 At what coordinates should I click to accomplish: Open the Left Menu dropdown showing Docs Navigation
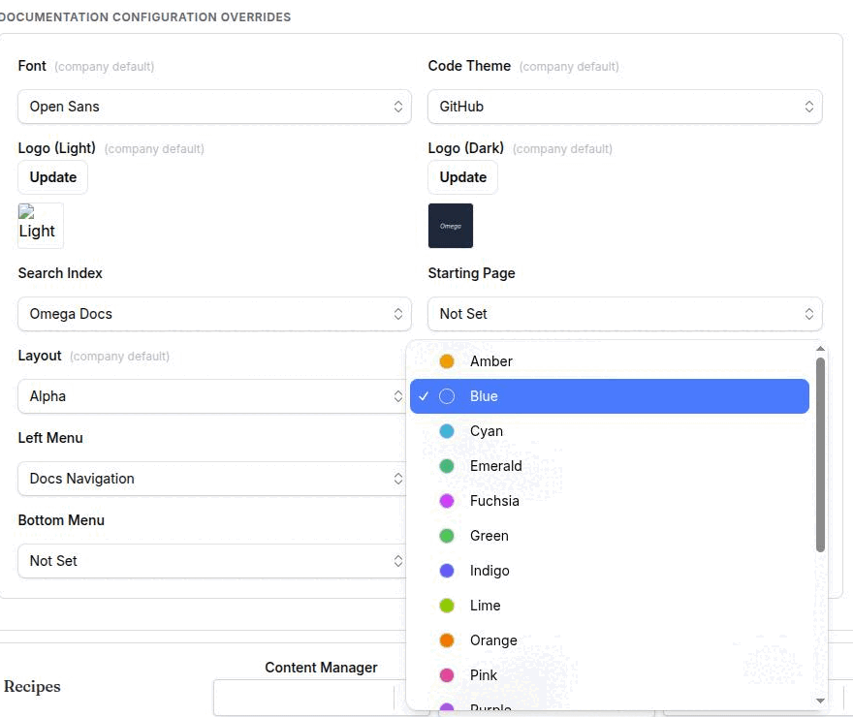212,479
